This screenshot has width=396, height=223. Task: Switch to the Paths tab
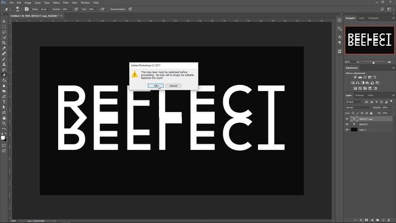[370, 95]
